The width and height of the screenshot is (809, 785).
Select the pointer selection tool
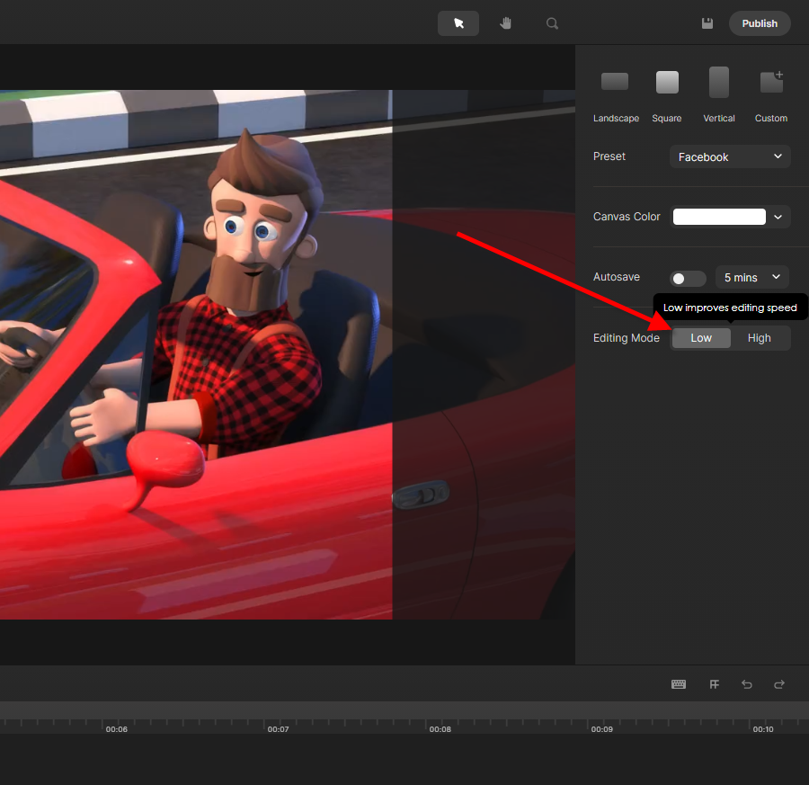point(458,23)
